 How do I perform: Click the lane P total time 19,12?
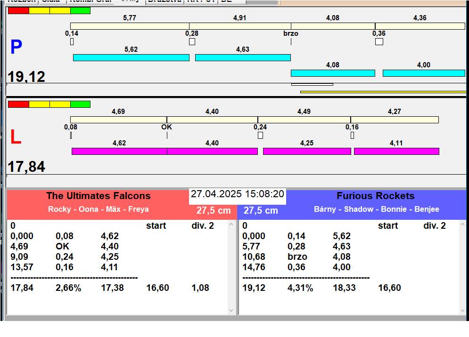tap(26, 76)
